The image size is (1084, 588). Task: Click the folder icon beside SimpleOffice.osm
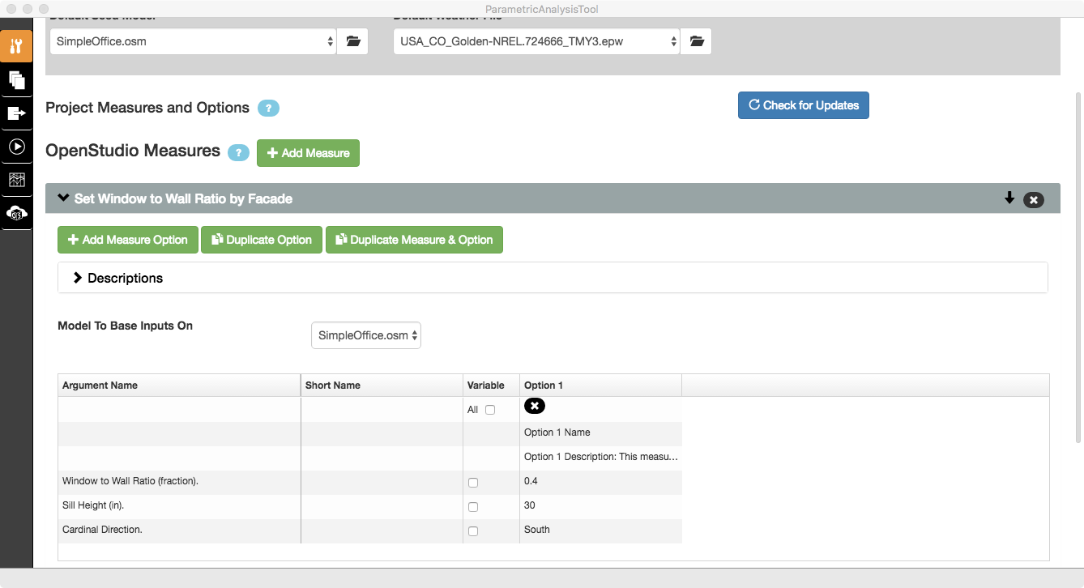tap(352, 40)
